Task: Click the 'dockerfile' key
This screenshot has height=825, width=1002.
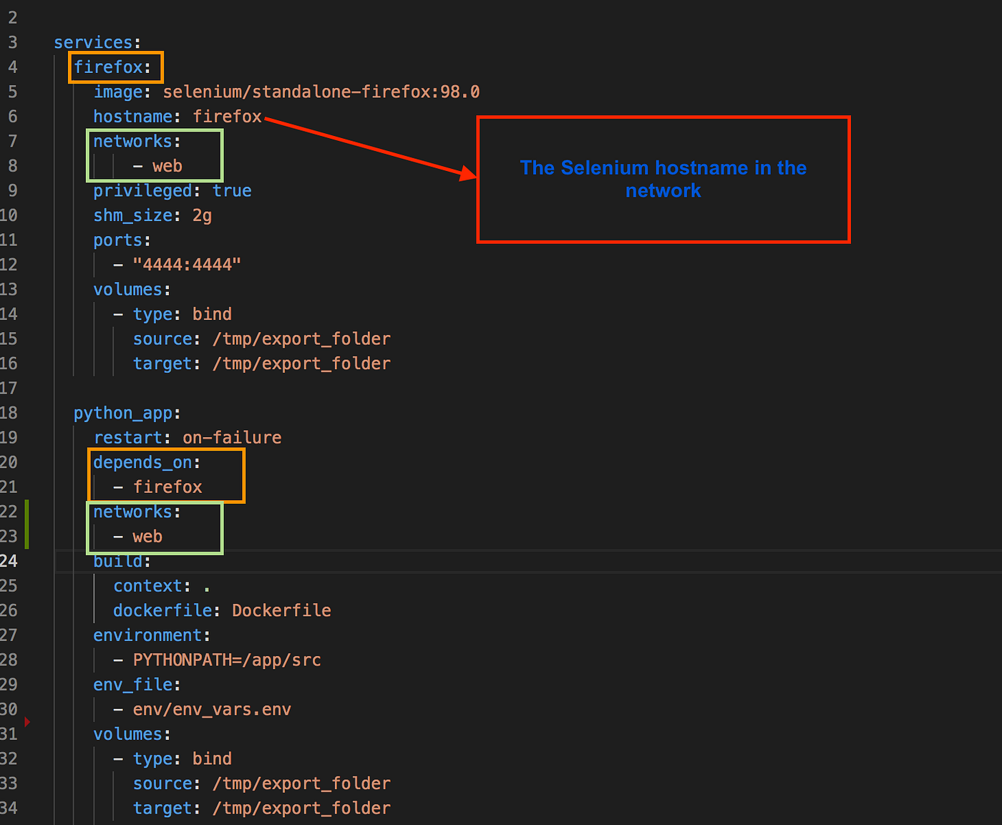Action: pos(162,611)
